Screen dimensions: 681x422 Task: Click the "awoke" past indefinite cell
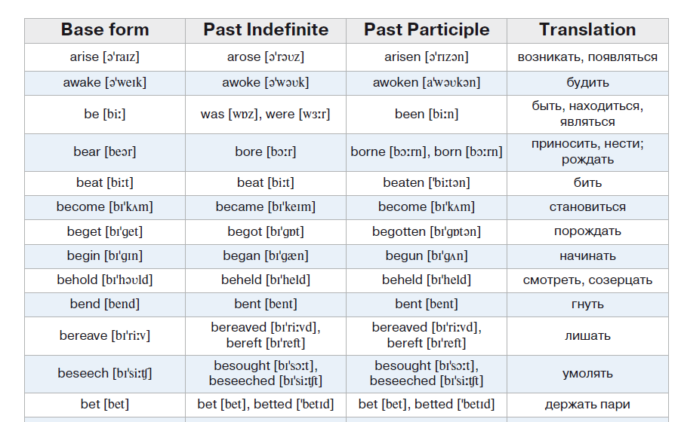[x=266, y=83]
